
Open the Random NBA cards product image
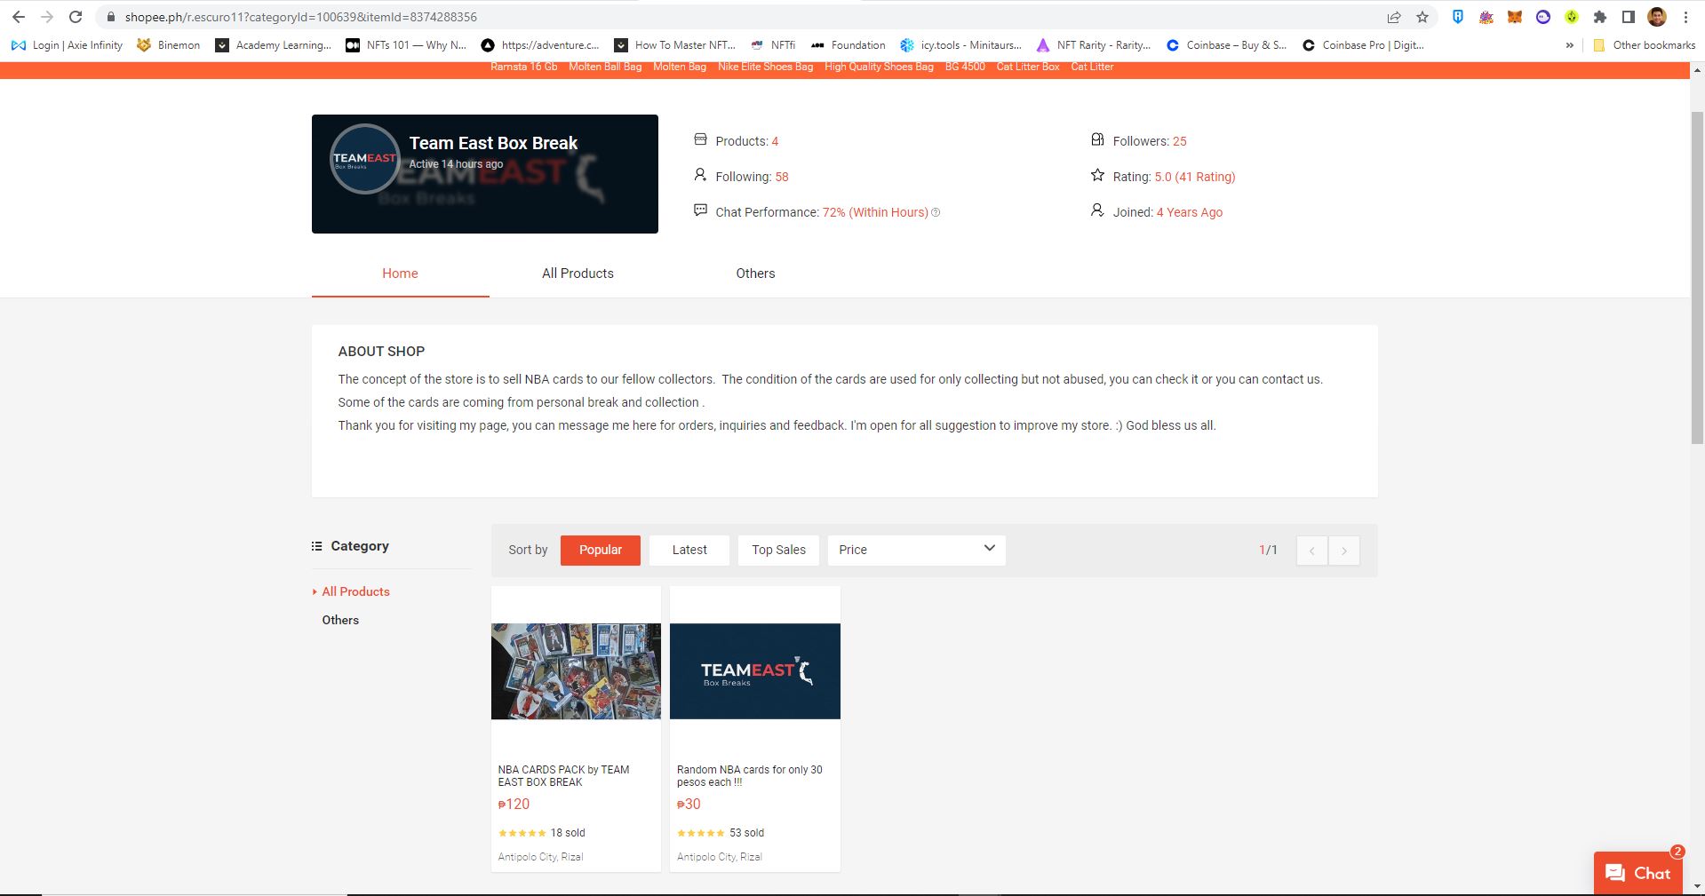pyautogui.click(x=755, y=670)
